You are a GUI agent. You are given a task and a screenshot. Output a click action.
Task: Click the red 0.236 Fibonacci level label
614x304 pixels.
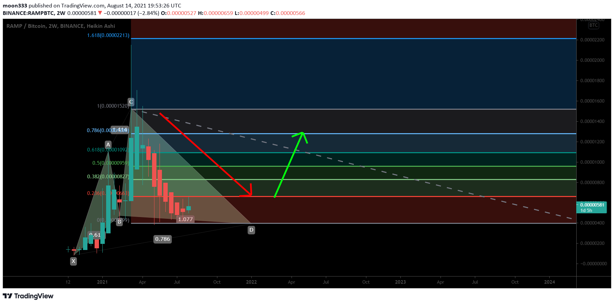point(108,193)
